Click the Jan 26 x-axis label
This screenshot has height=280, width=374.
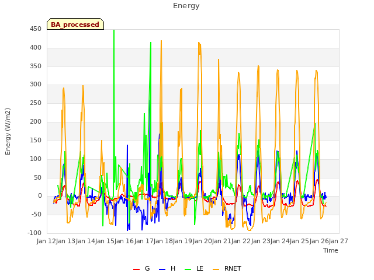coord(320,241)
